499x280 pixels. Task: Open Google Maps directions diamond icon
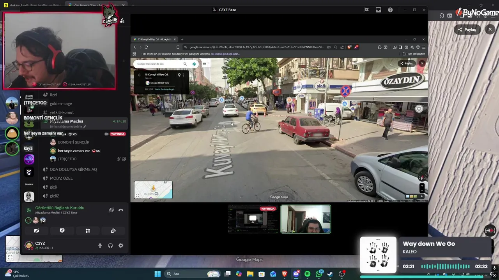click(194, 64)
